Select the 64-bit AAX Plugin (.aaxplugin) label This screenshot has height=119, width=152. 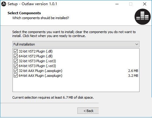coord(41,76)
